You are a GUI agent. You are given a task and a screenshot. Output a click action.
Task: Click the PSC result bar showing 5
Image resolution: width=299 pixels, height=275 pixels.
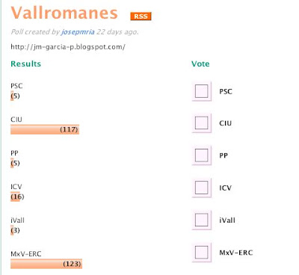12,96
